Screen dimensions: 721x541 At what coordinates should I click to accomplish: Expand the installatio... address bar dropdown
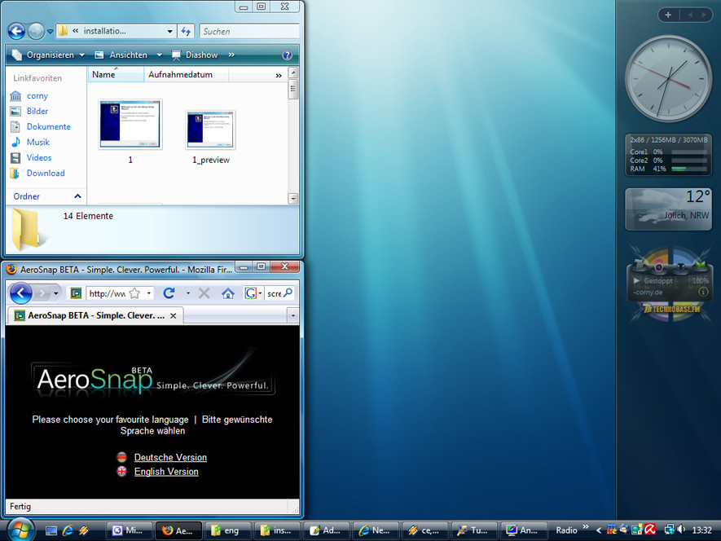(169, 31)
